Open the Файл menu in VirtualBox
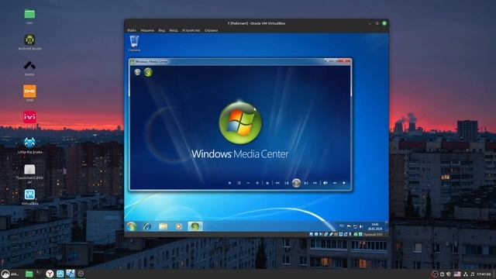Viewport: 496px width, 279px height. tap(132, 30)
